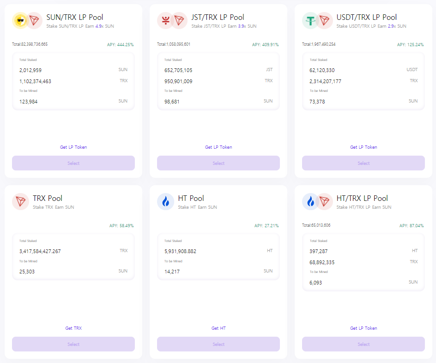Open Get LP Token link in HT/TRX pool

(x=363, y=328)
